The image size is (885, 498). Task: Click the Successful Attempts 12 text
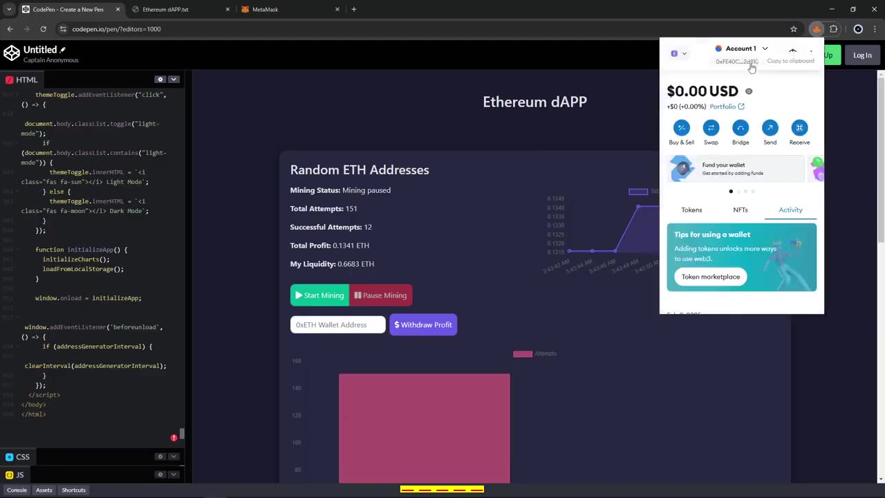pyautogui.click(x=331, y=227)
